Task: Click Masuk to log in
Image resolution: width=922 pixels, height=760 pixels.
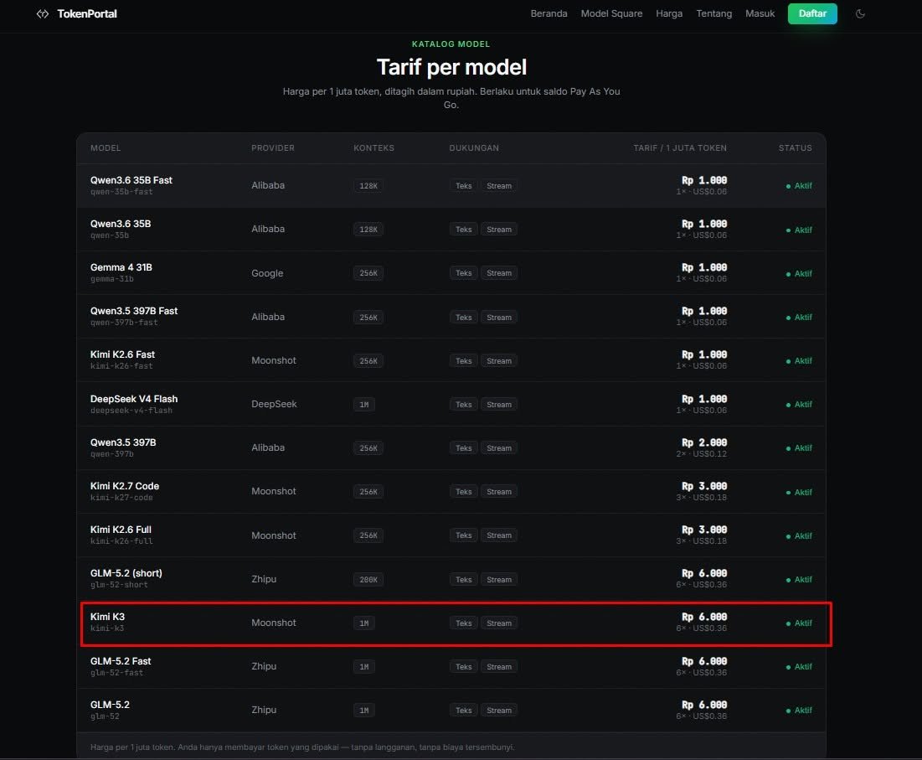Action: tap(760, 13)
